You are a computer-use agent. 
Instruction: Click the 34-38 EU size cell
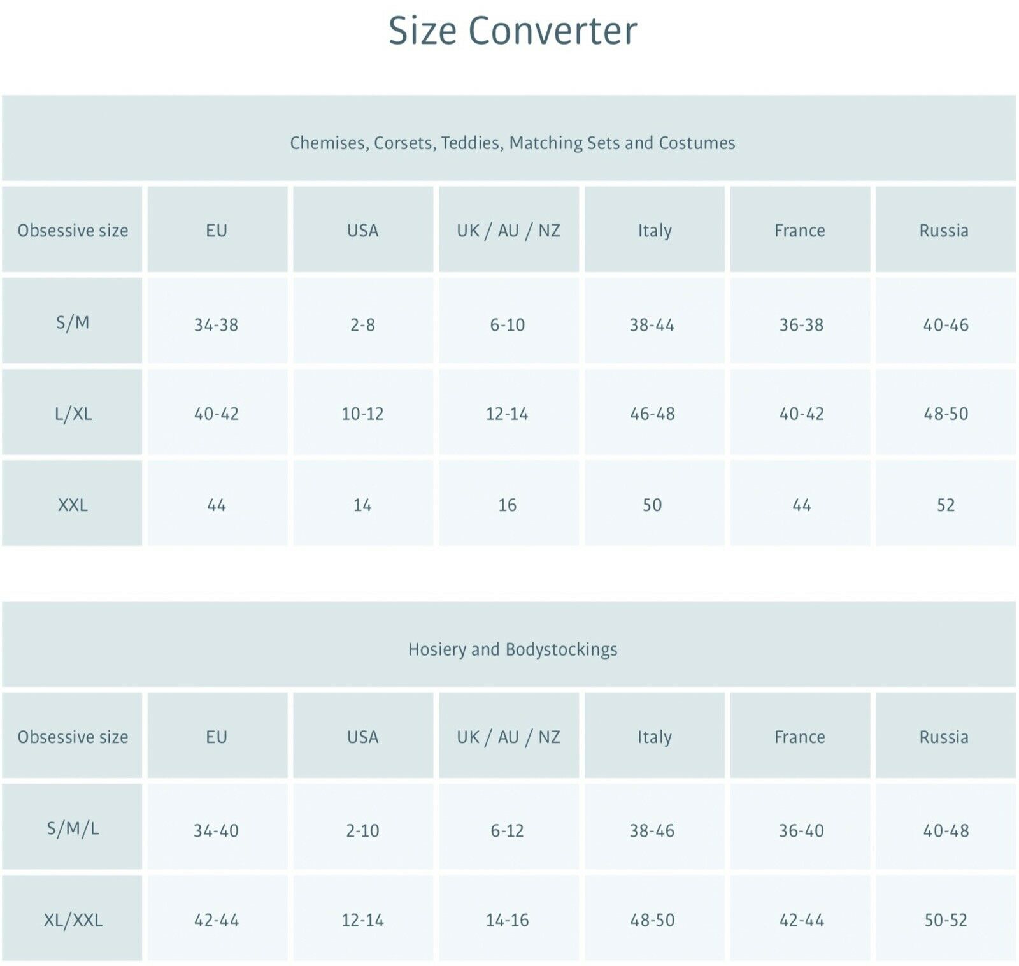pos(217,321)
